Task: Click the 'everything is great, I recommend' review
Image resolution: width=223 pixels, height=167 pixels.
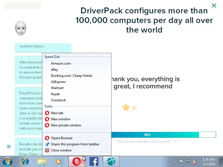Action: click(145, 82)
